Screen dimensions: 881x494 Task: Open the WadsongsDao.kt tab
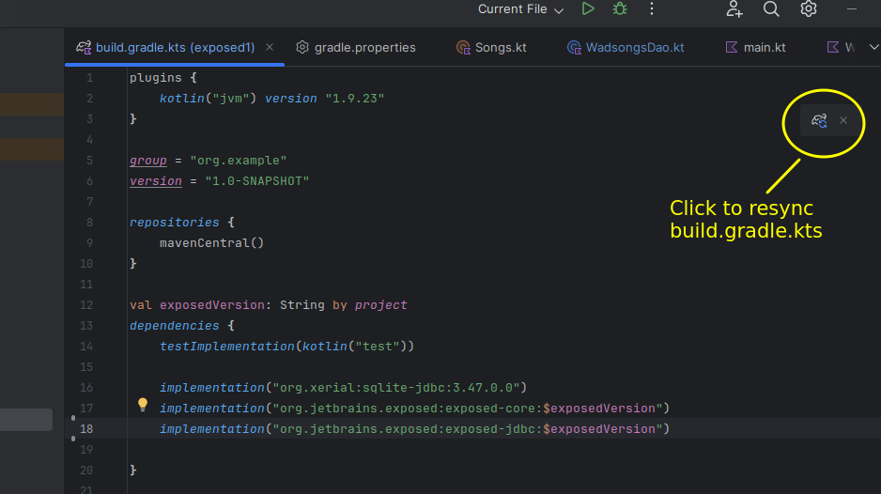(x=635, y=48)
